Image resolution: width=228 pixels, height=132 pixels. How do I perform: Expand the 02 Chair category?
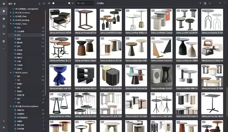(11, 16)
